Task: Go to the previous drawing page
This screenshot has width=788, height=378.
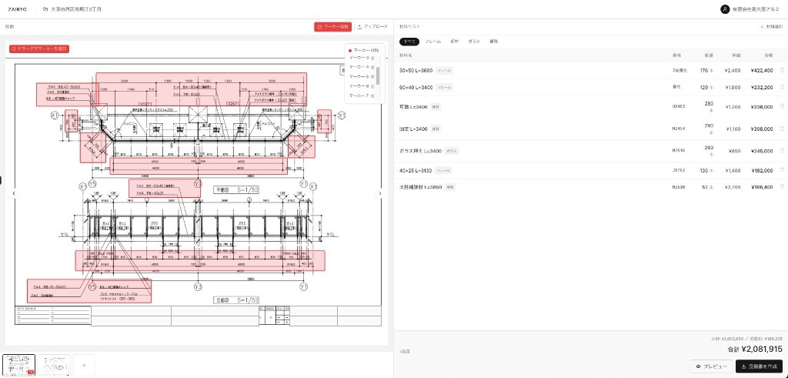Action: tap(14, 193)
